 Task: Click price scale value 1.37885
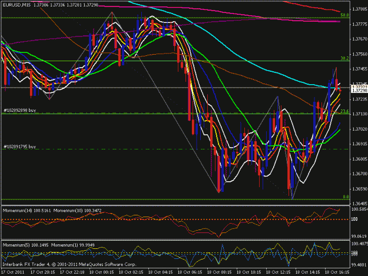[360, 9]
